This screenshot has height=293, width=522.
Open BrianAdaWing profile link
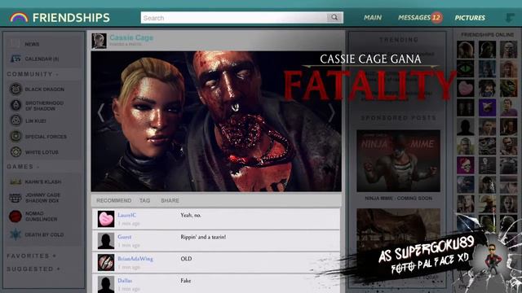135,259
